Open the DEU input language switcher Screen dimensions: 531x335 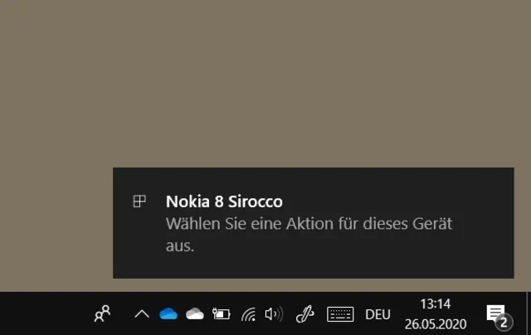pos(378,313)
